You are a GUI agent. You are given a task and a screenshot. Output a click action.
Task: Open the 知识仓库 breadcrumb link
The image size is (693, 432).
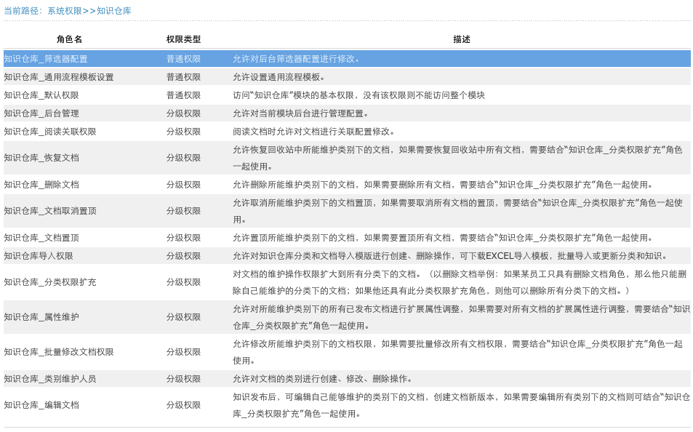[x=113, y=11]
